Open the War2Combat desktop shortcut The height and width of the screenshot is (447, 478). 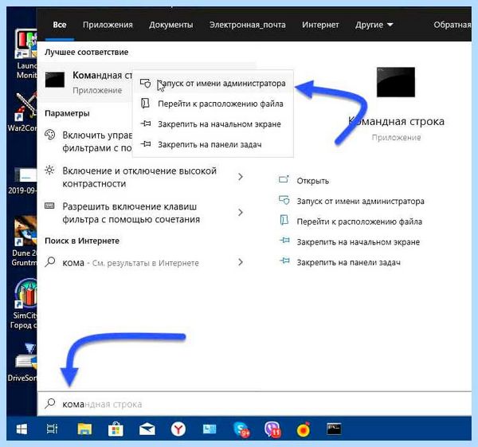(x=24, y=112)
